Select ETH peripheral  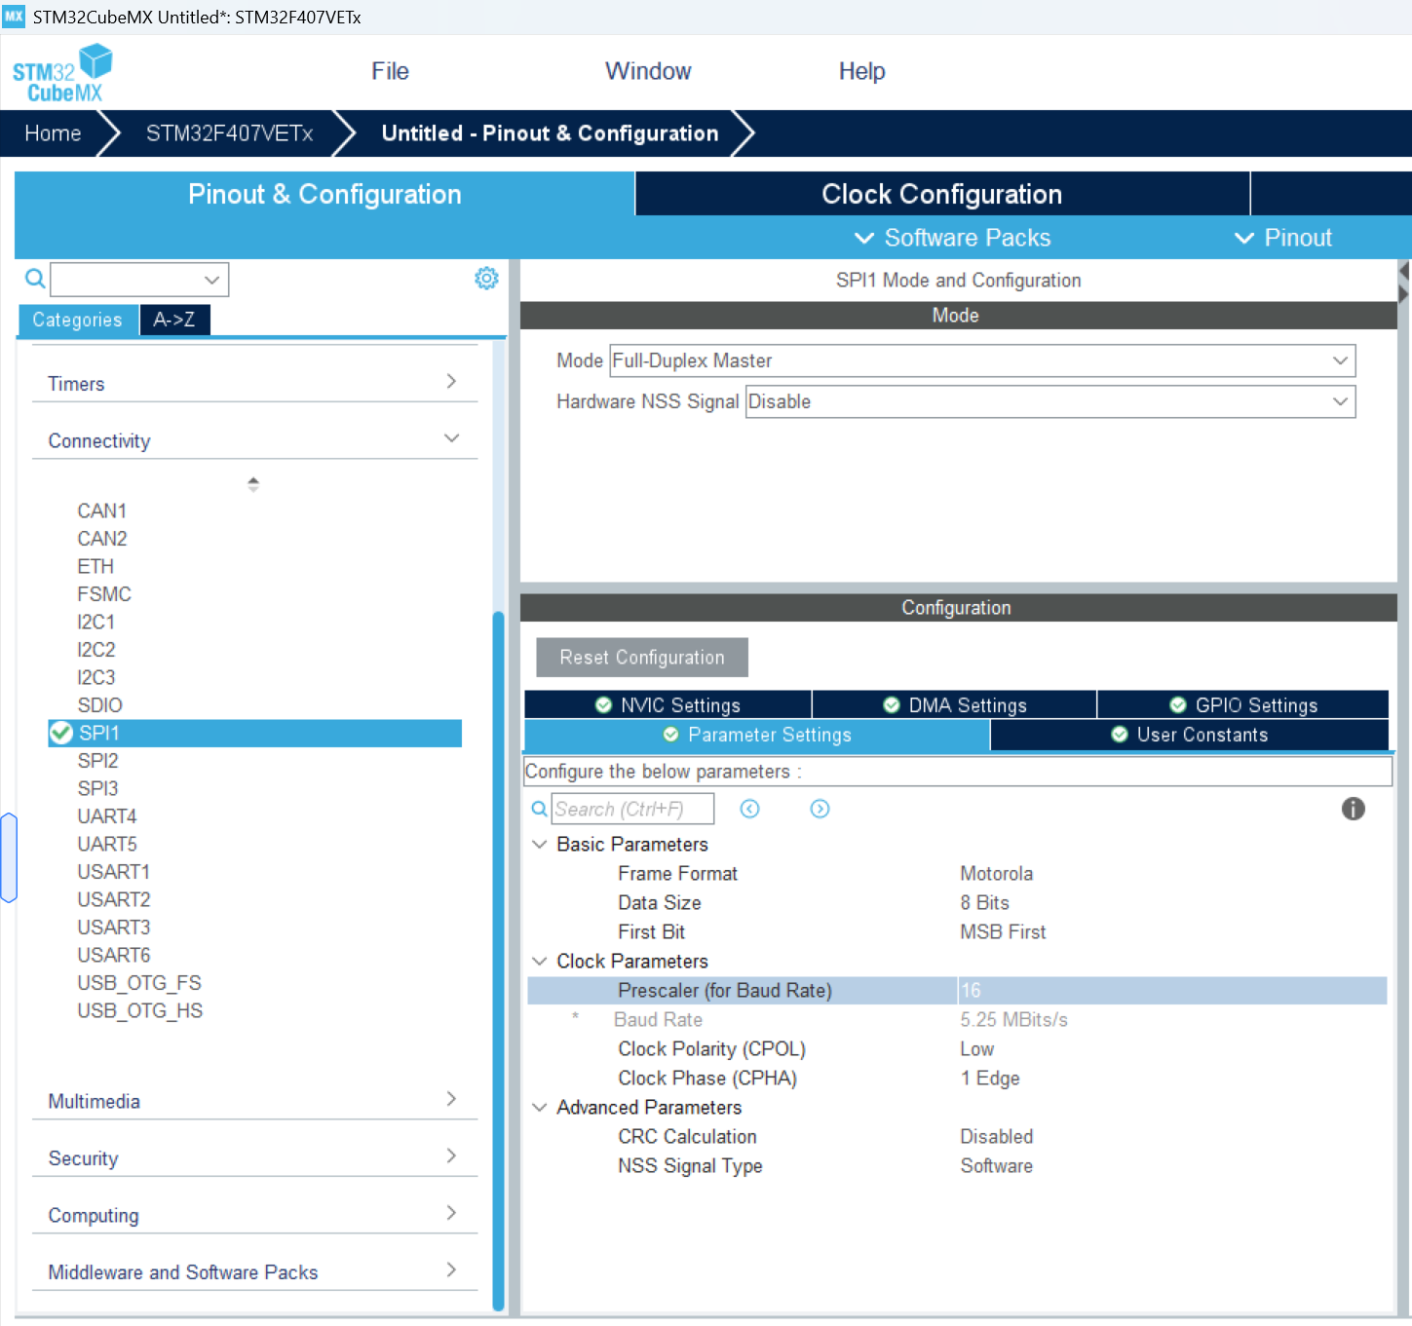click(x=95, y=566)
